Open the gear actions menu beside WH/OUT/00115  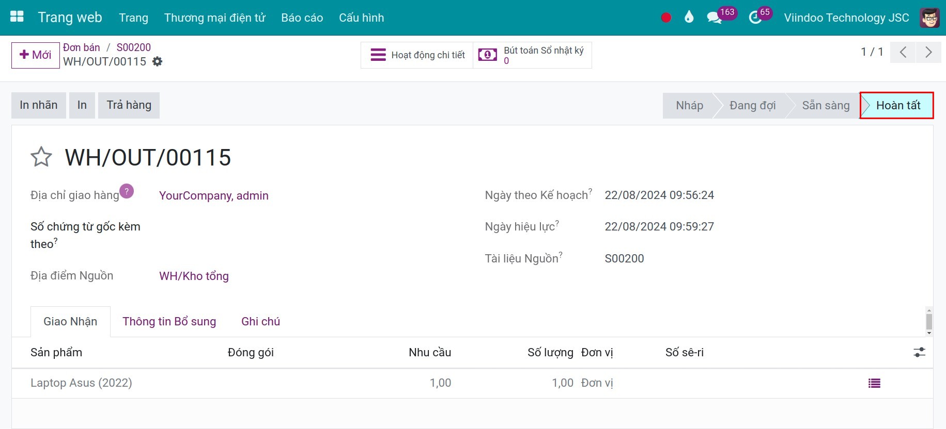tap(158, 61)
